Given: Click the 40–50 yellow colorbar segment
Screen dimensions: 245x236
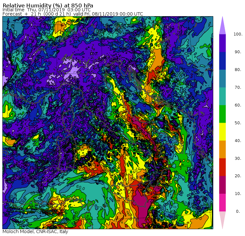Looking at the screenshot, I should pos(222,132).
